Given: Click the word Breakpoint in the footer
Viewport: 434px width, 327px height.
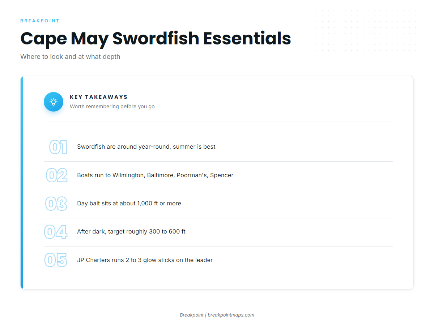Looking at the screenshot, I should pos(192,315).
